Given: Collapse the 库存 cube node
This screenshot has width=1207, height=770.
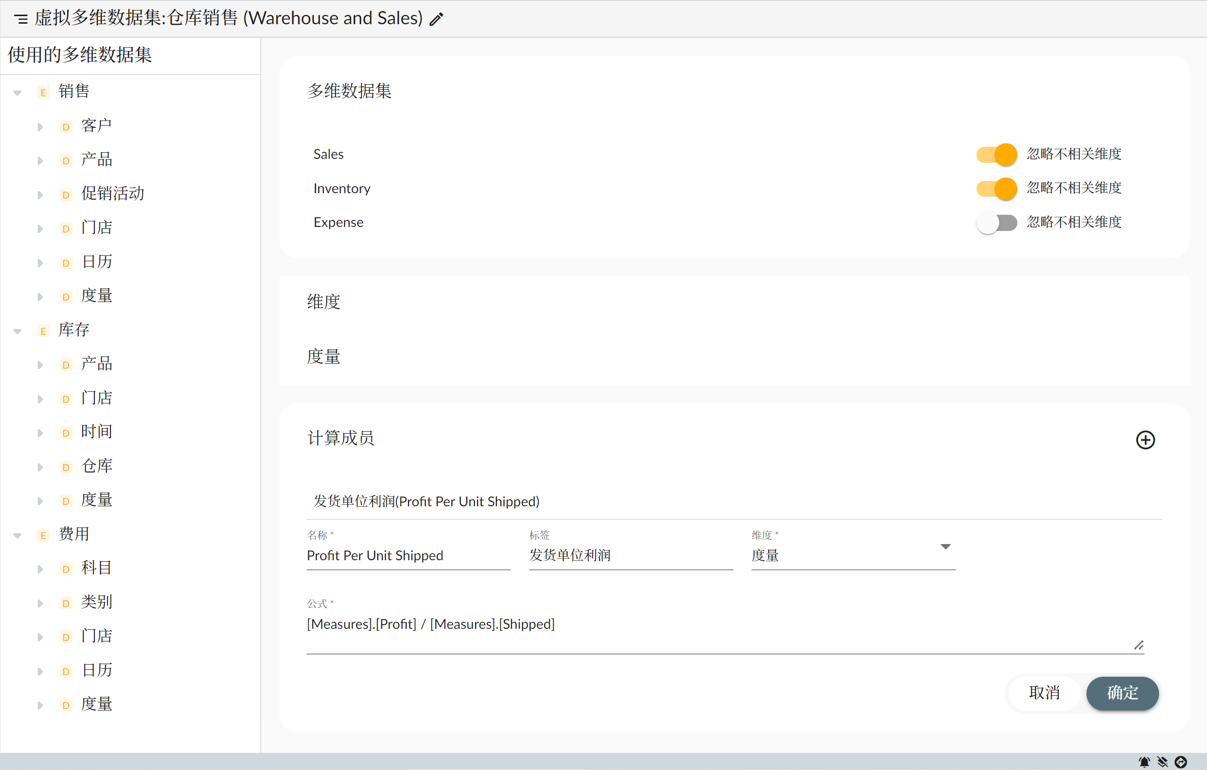Looking at the screenshot, I should coord(18,331).
